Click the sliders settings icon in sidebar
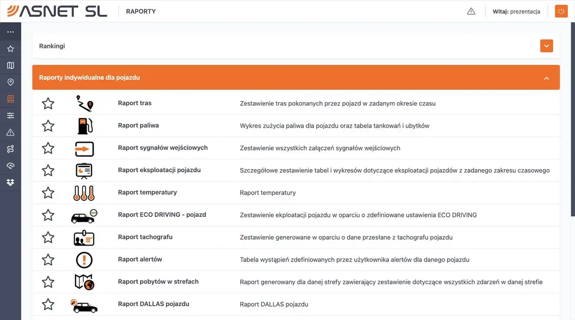The image size is (575, 320). coord(10,116)
